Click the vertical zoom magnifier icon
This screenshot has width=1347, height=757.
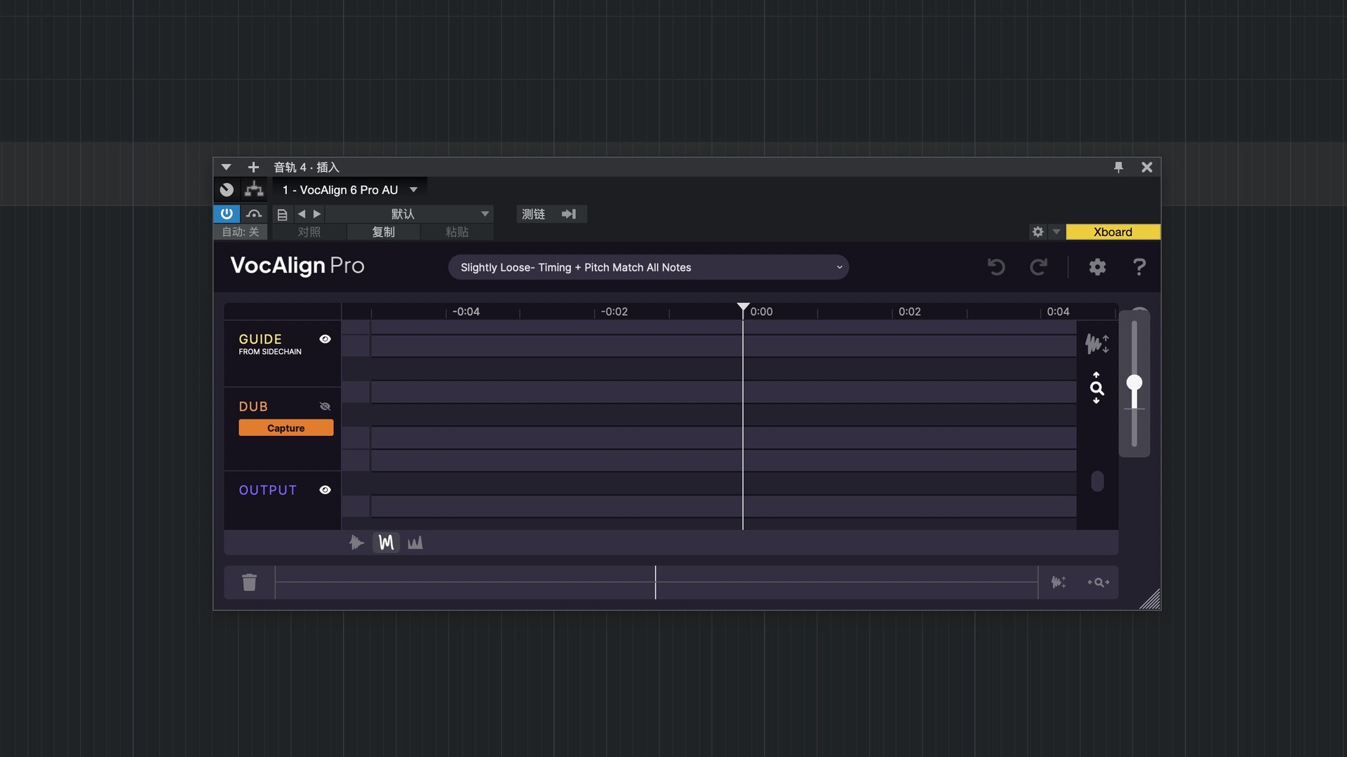click(1097, 388)
